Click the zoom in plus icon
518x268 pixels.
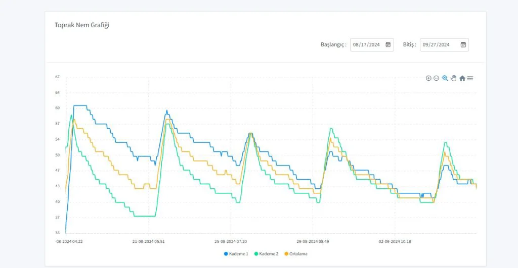point(428,78)
